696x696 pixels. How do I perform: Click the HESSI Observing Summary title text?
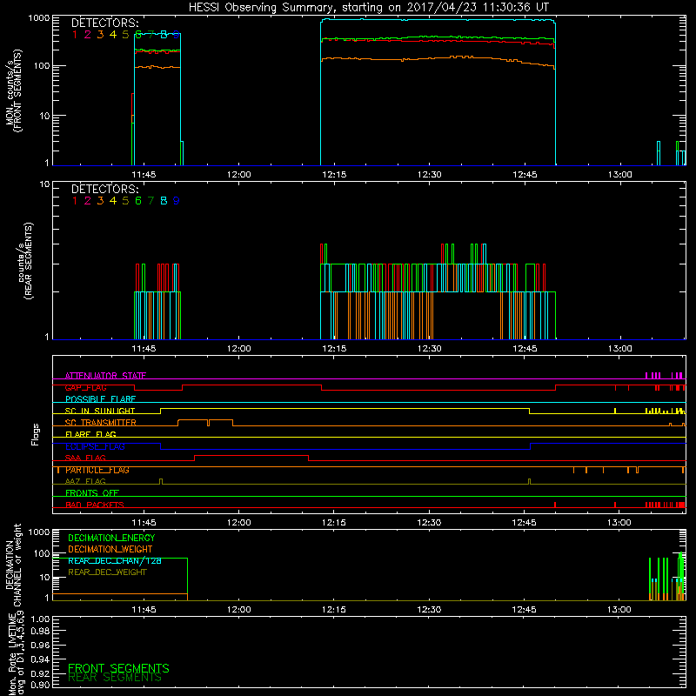pos(369,8)
